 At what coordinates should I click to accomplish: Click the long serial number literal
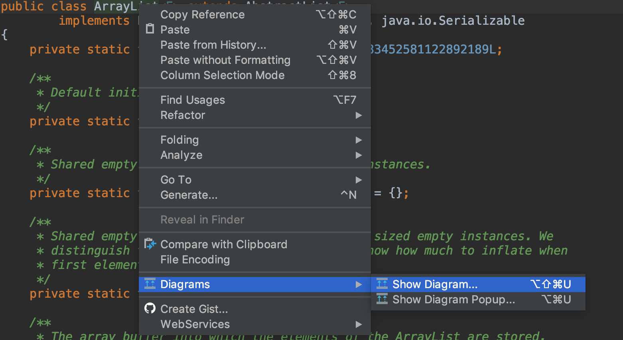433,49
